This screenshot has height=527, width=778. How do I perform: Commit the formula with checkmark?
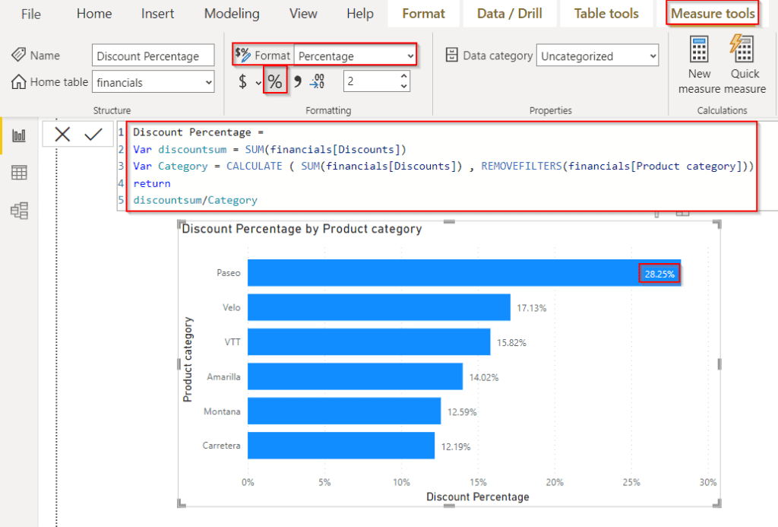[93, 134]
